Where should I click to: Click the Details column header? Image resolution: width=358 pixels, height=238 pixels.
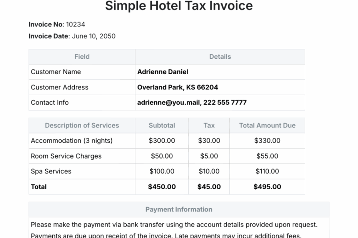coord(220,56)
